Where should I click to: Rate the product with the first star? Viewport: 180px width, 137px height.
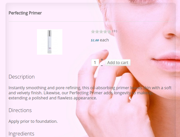[93, 32]
